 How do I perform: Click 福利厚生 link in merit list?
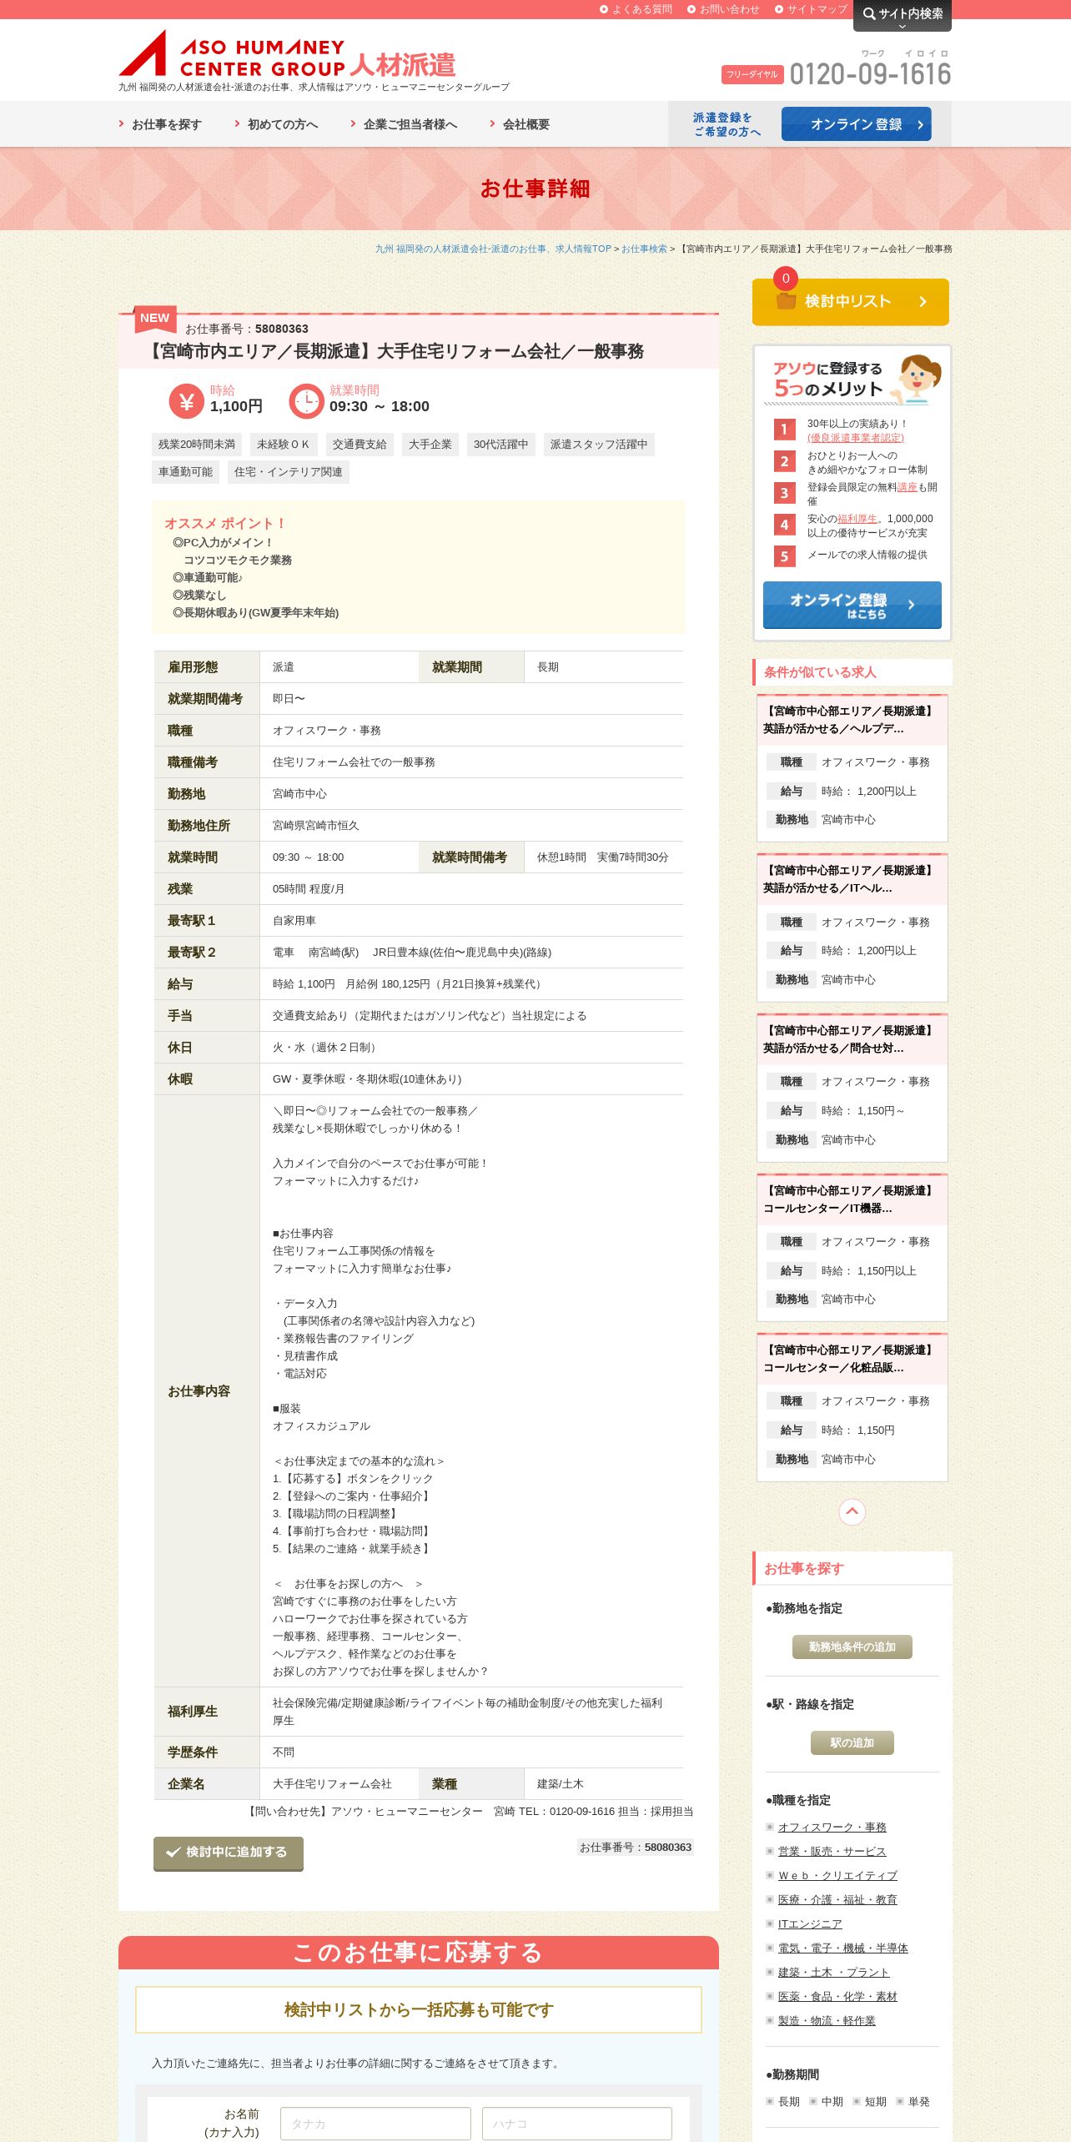tap(857, 519)
